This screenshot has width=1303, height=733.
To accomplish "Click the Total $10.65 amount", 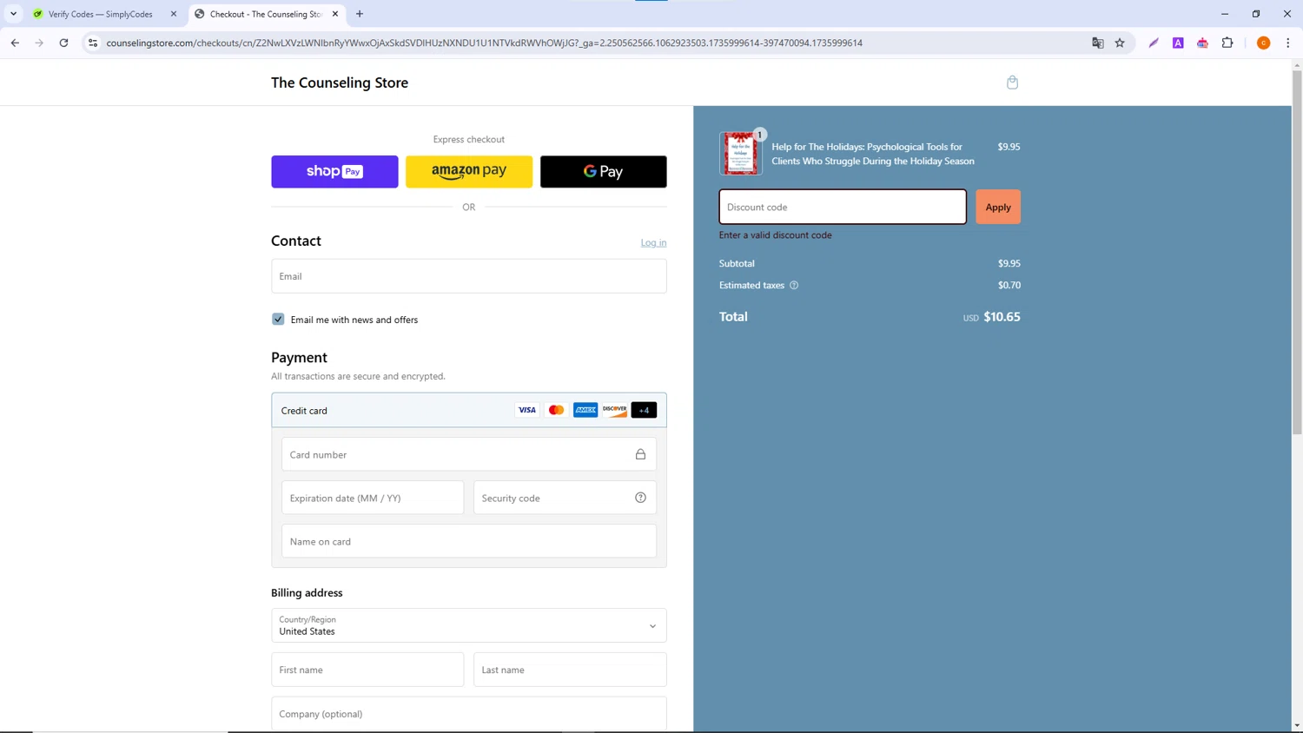I will (x=1002, y=317).
